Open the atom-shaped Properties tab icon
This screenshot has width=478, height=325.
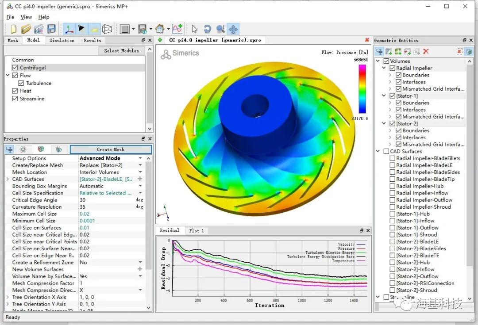click(x=23, y=149)
